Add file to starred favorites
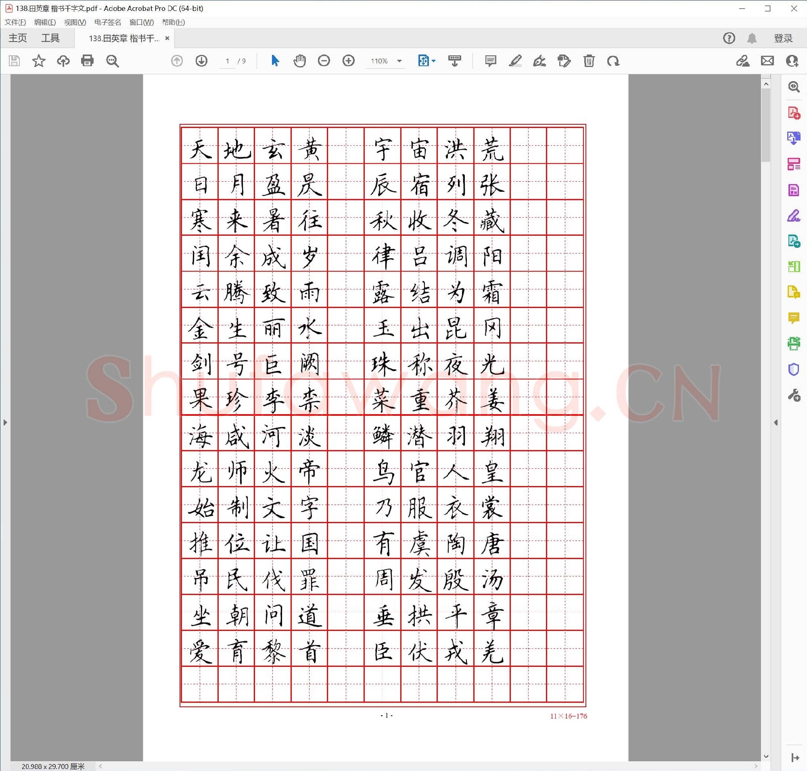Viewport: 807px width, 771px height. click(39, 61)
